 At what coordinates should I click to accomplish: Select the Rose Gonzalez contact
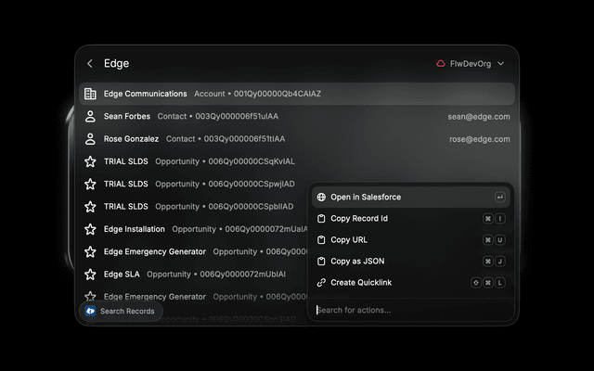tap(297, 139)
